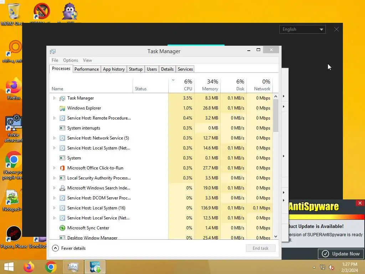
Task: Click the Task Manager title bar icon
Action: tap(53, 51)
